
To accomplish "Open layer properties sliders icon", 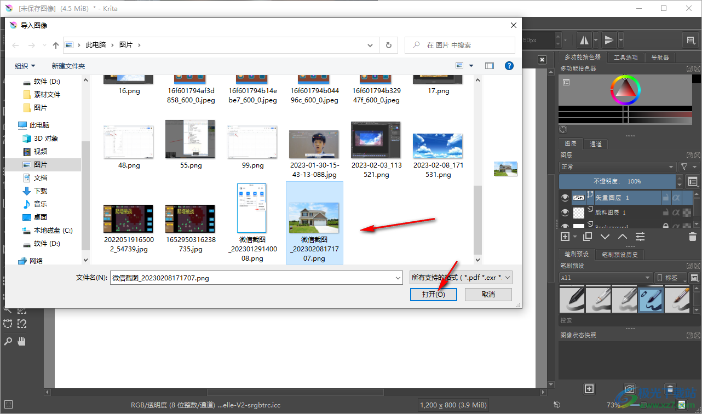I will (640, 237).
